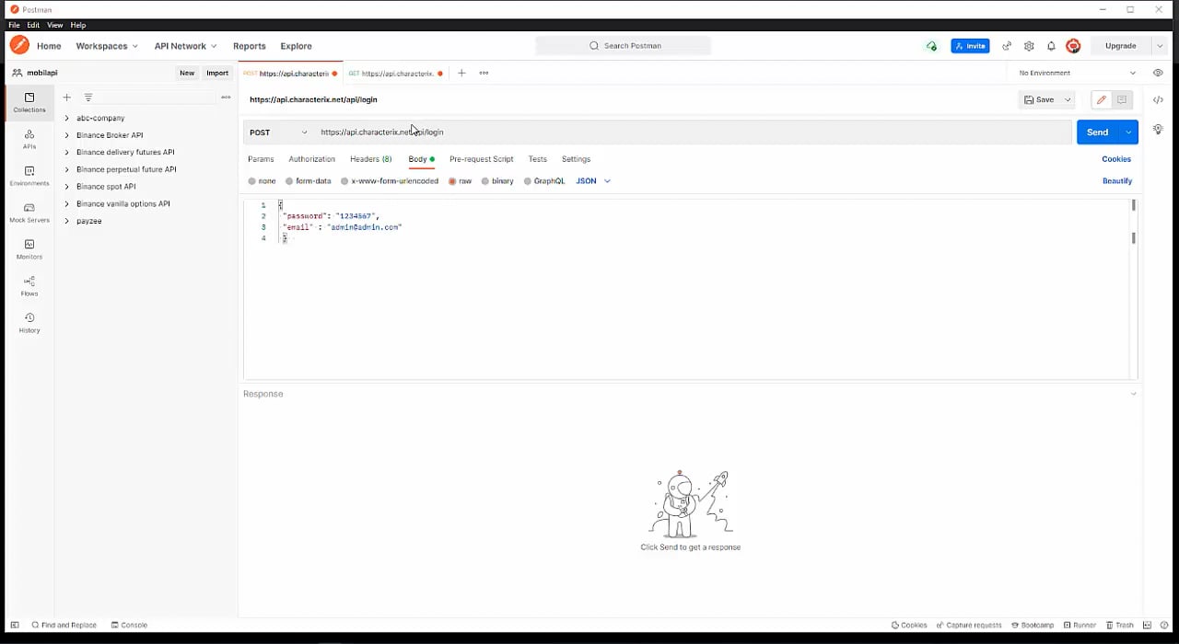Switch to the GET request tab
Screen dimensions: 1179x644
click(395, 73)
